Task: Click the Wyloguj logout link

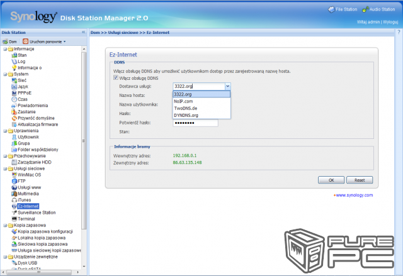Action: click(390, 22)
